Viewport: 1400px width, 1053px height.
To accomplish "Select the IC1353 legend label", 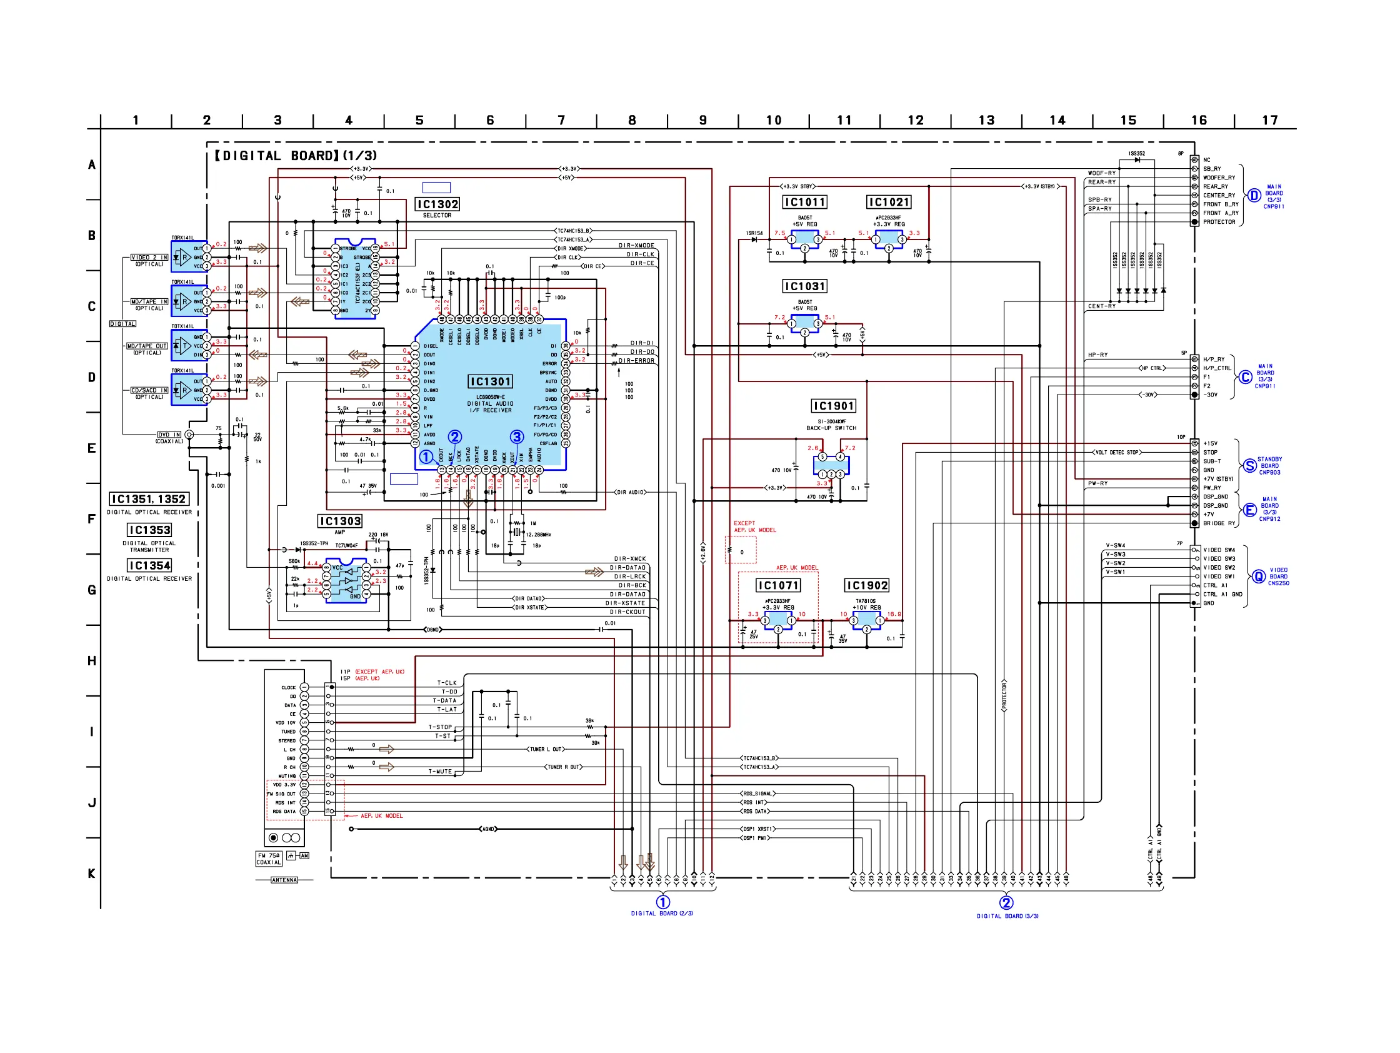I will [149, 530].
